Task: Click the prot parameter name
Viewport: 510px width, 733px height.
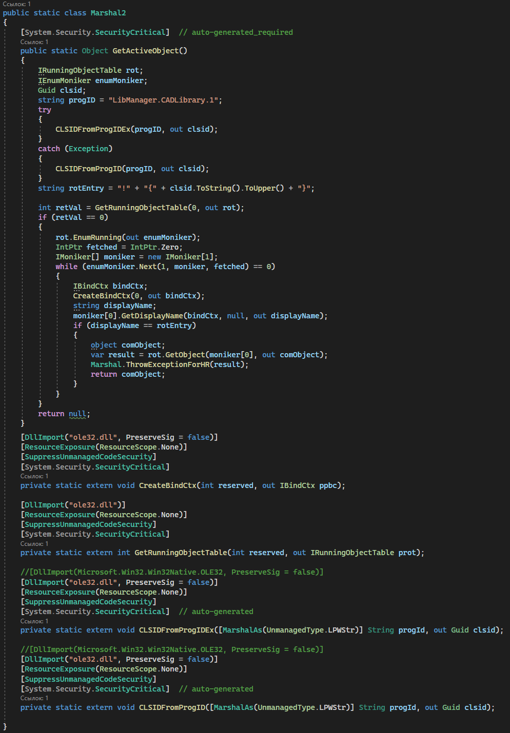Action: 407,553
